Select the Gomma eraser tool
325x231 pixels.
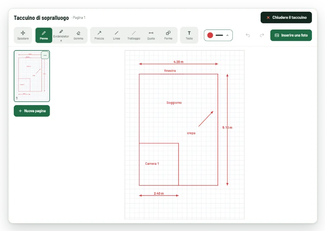[x=79, y=35]
